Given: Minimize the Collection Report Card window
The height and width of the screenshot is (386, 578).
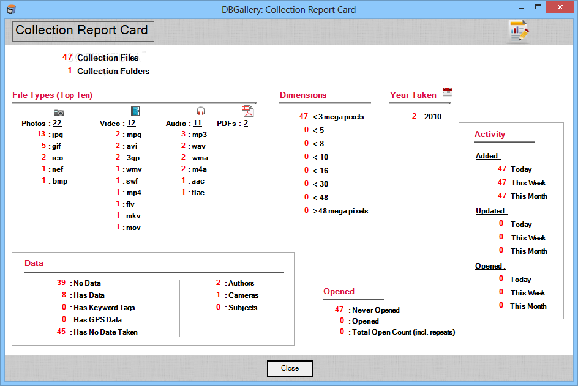Looking at the screenshot, I should pos(522,8).
